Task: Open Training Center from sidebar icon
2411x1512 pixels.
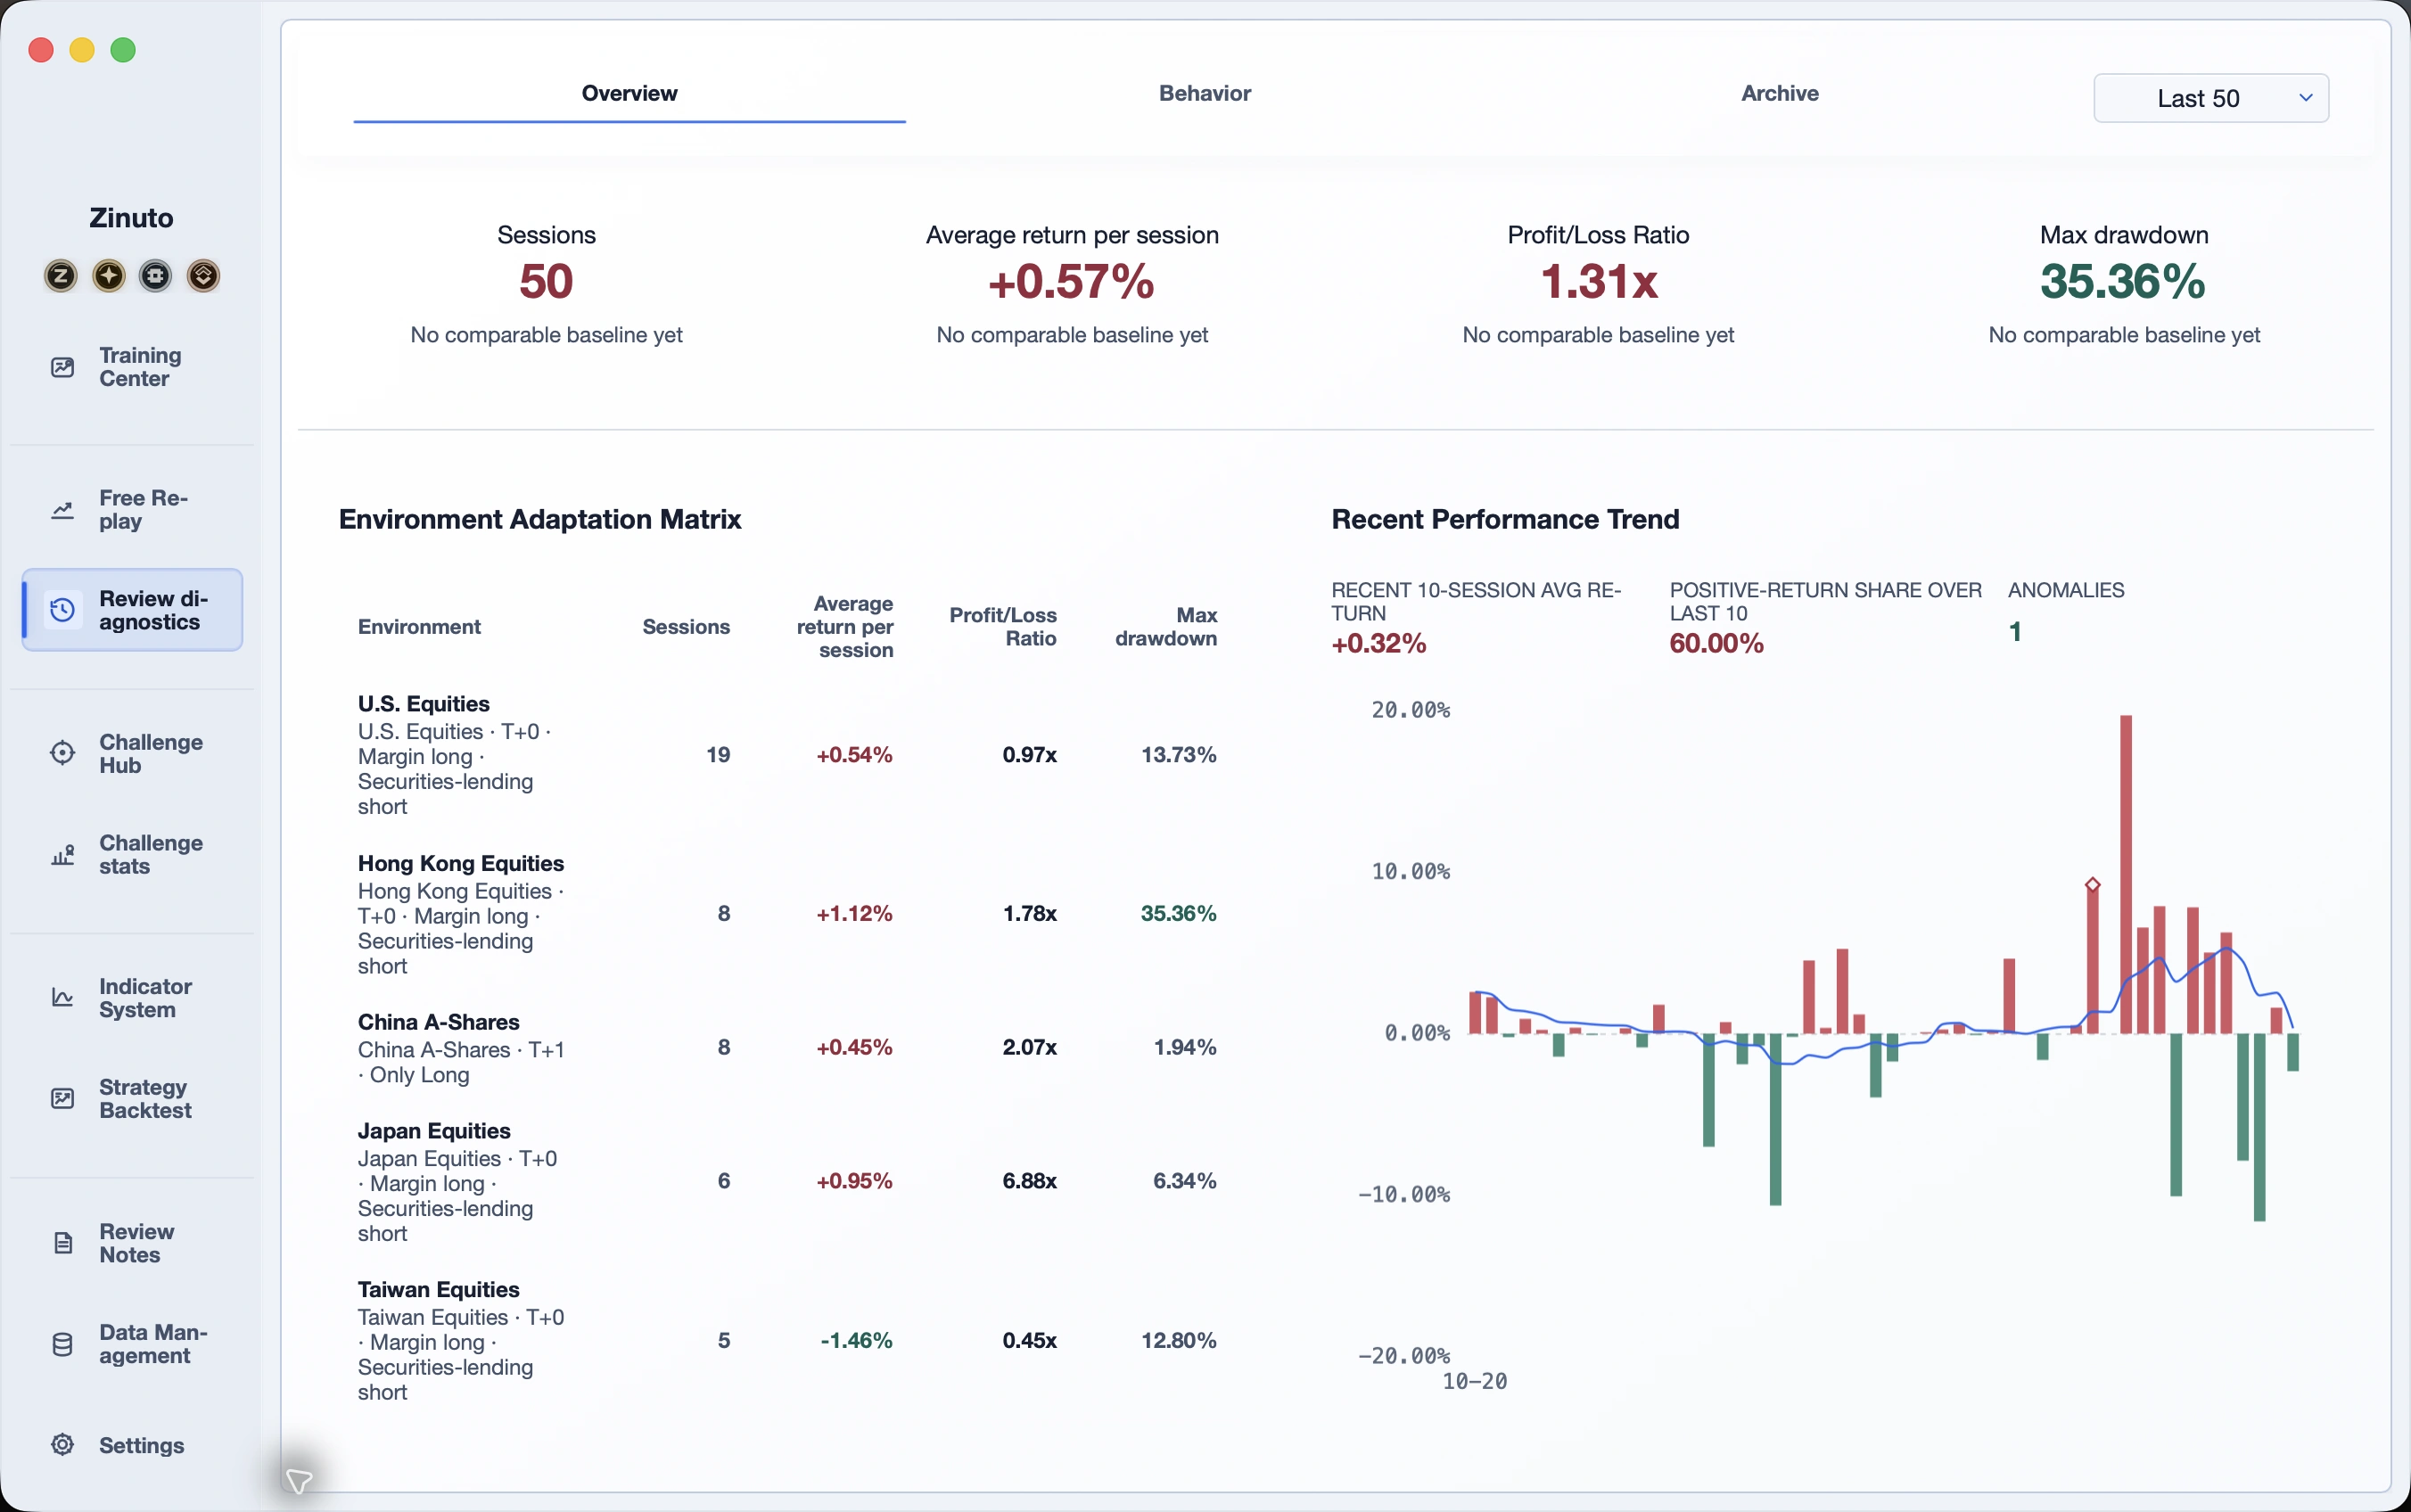Action: pyautogui.click(x=62, y=367)
